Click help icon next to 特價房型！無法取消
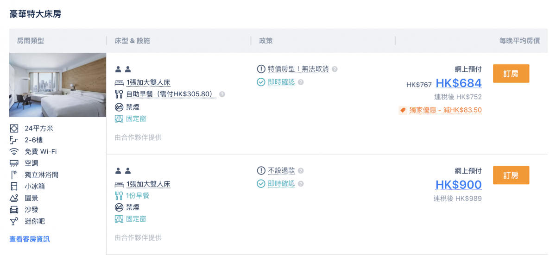Screen dimensions: 556x255 [335, 69]
